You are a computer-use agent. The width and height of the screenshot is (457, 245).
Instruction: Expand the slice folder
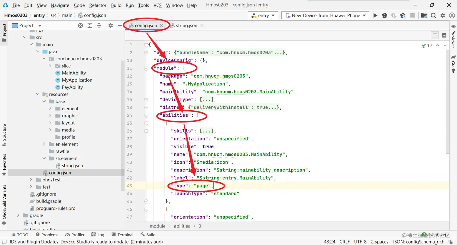coord(50,66)
